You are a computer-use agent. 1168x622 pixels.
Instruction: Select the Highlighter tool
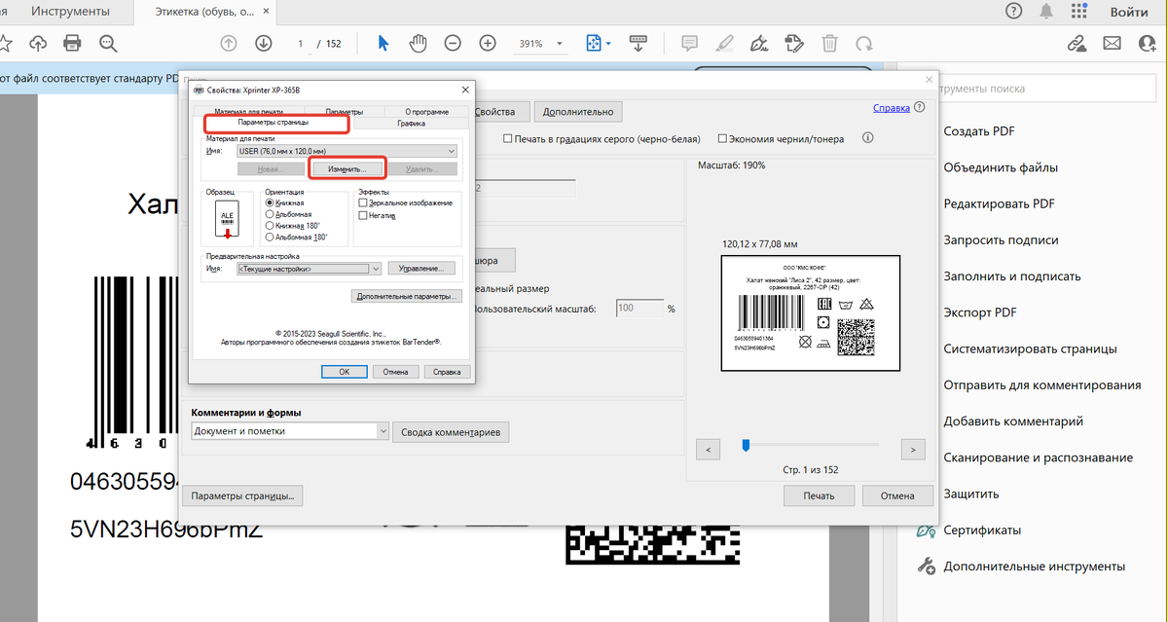(724, 42)
